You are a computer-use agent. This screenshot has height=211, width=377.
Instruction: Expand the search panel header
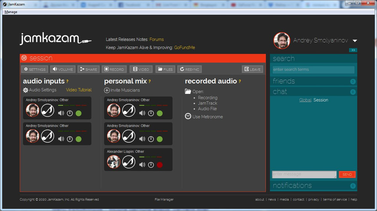coord(314,58)
